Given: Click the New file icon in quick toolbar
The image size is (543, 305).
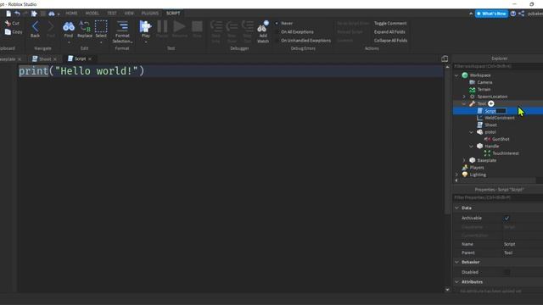Looking at the screenshot, I should coord(8,14).
